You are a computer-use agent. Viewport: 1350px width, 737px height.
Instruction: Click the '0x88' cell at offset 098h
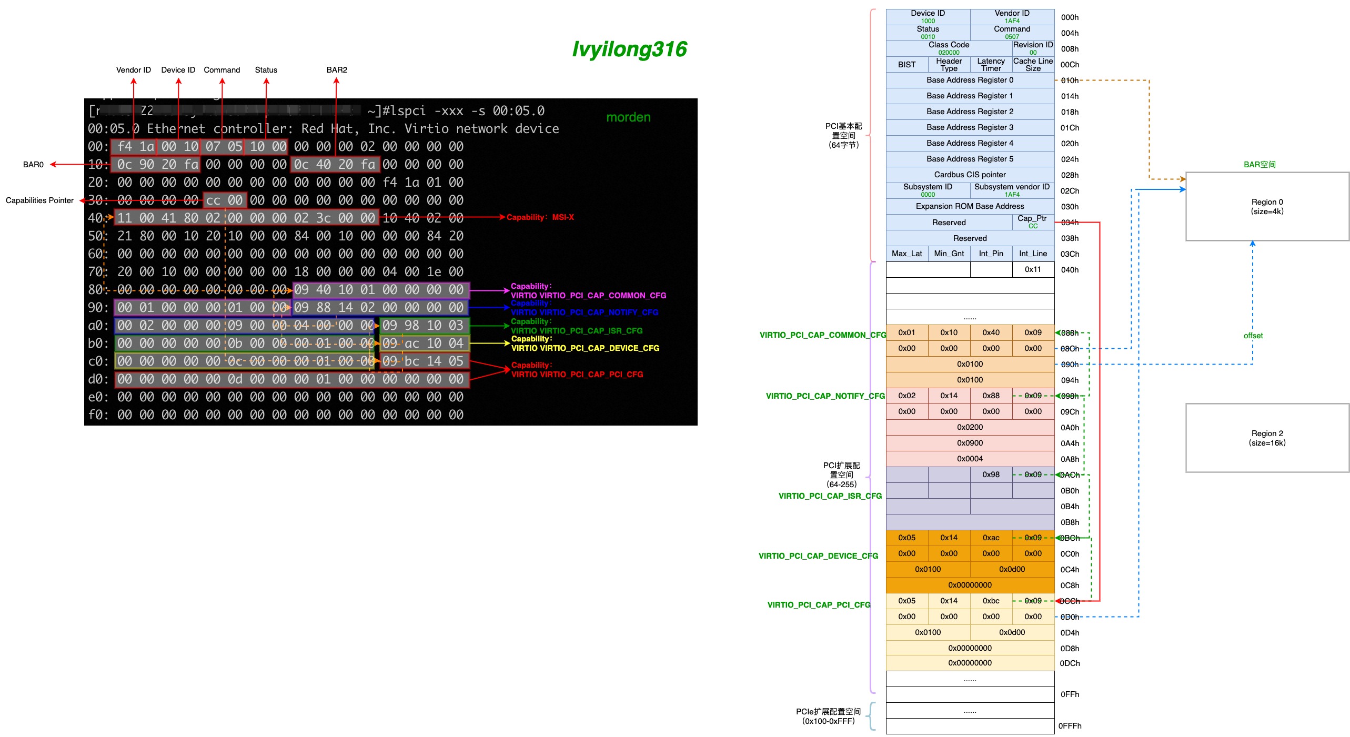point(991,396)
